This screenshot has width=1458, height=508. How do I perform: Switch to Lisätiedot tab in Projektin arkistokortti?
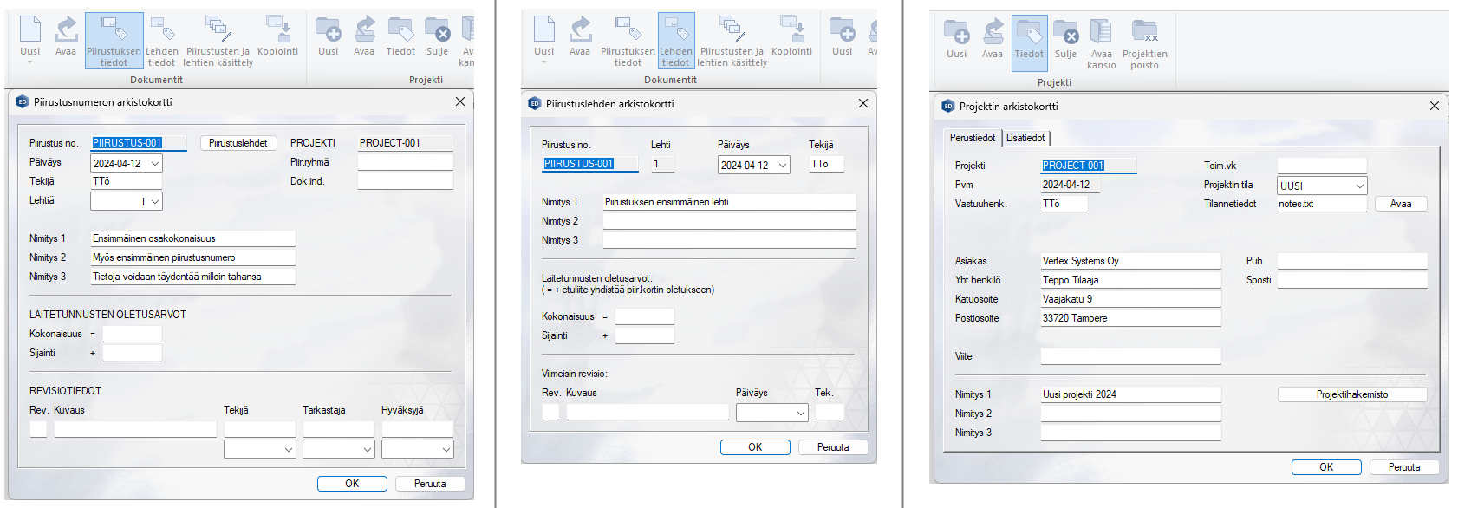tap(1025, 138)
